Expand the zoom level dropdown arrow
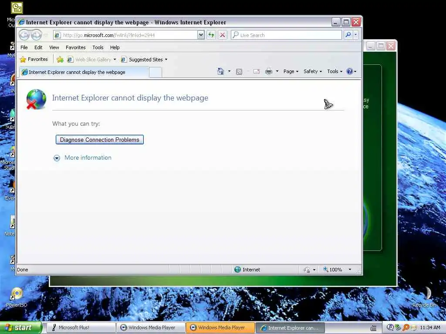This screenshot has width=446, height=334. pos(350,270)
